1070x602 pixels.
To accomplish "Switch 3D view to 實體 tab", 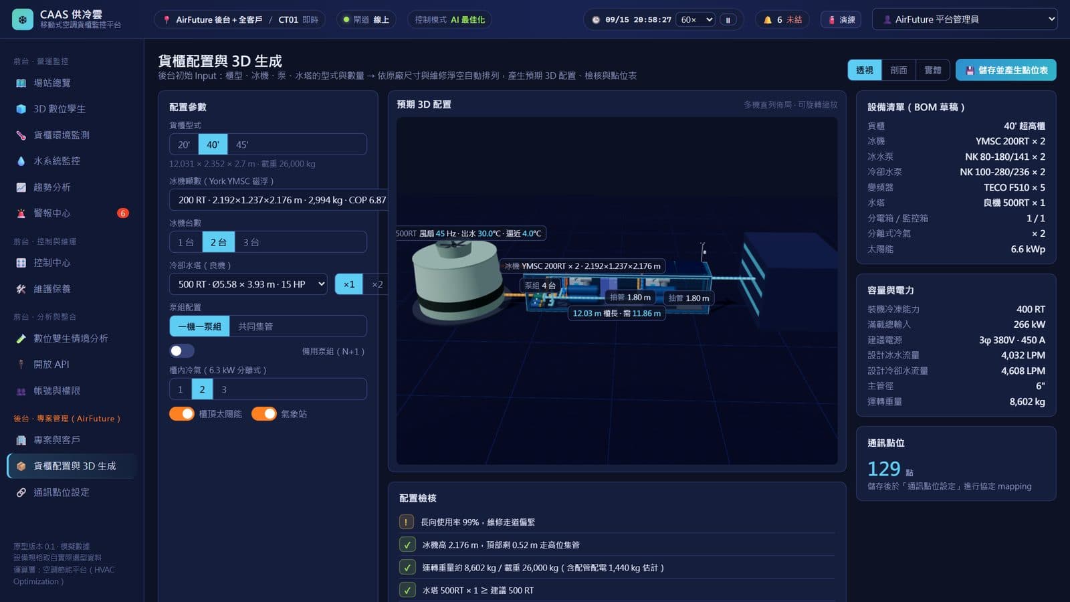I will [x=933, y=70].
